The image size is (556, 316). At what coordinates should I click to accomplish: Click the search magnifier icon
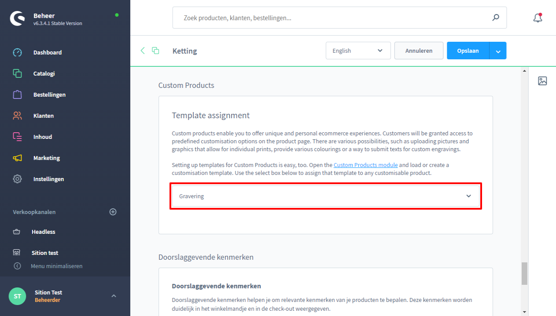(x=496, y=18)
